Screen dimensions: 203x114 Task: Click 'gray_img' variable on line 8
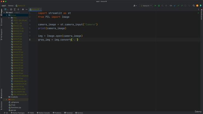[x=44, y=40]
